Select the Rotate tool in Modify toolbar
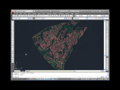This screenshot has width=120, height=90. pyautogui.click(x=107, y=34)
